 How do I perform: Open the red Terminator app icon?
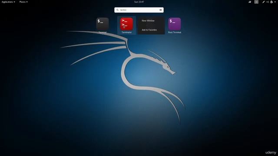tap(126, 24)
